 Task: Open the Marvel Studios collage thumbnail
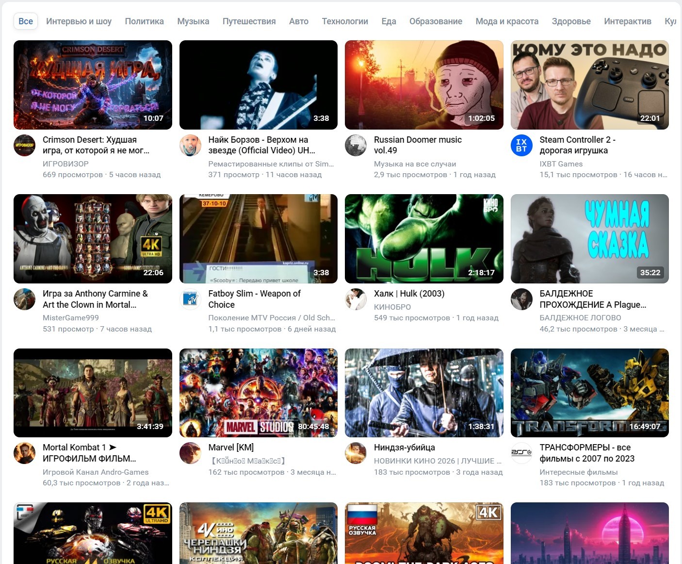coord(259,393)
